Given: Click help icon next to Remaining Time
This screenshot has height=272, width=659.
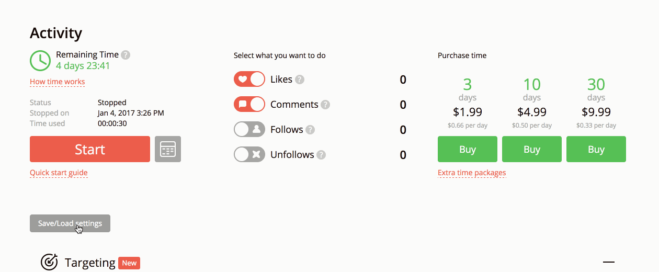Looking at the screenshot, I should click(126, 54).
